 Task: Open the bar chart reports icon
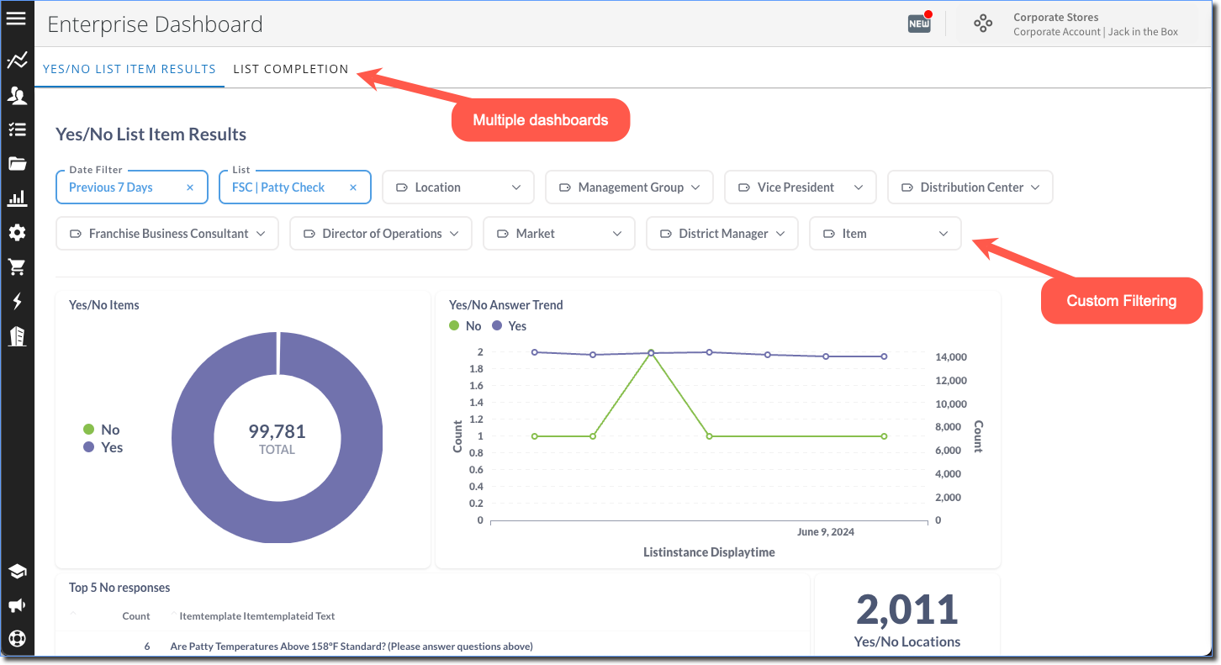pyautogui.click(x=17, y=198)
